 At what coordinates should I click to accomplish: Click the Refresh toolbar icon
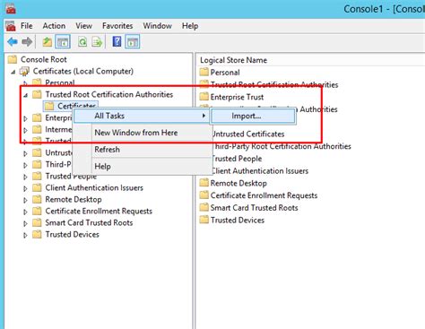pyautogui.click(x=82, y=42)
